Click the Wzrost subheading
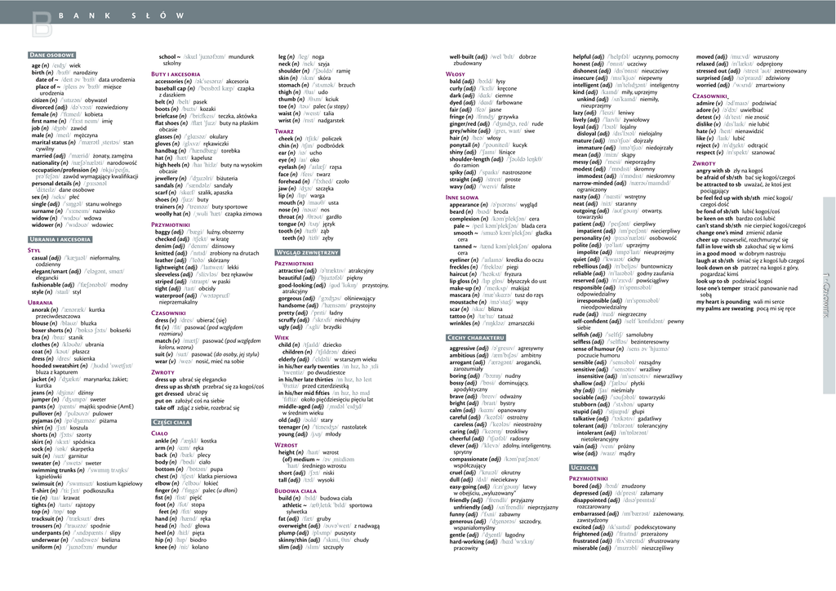Image resolution: width=836 pixels, height=591 pixels. point(287,445)
